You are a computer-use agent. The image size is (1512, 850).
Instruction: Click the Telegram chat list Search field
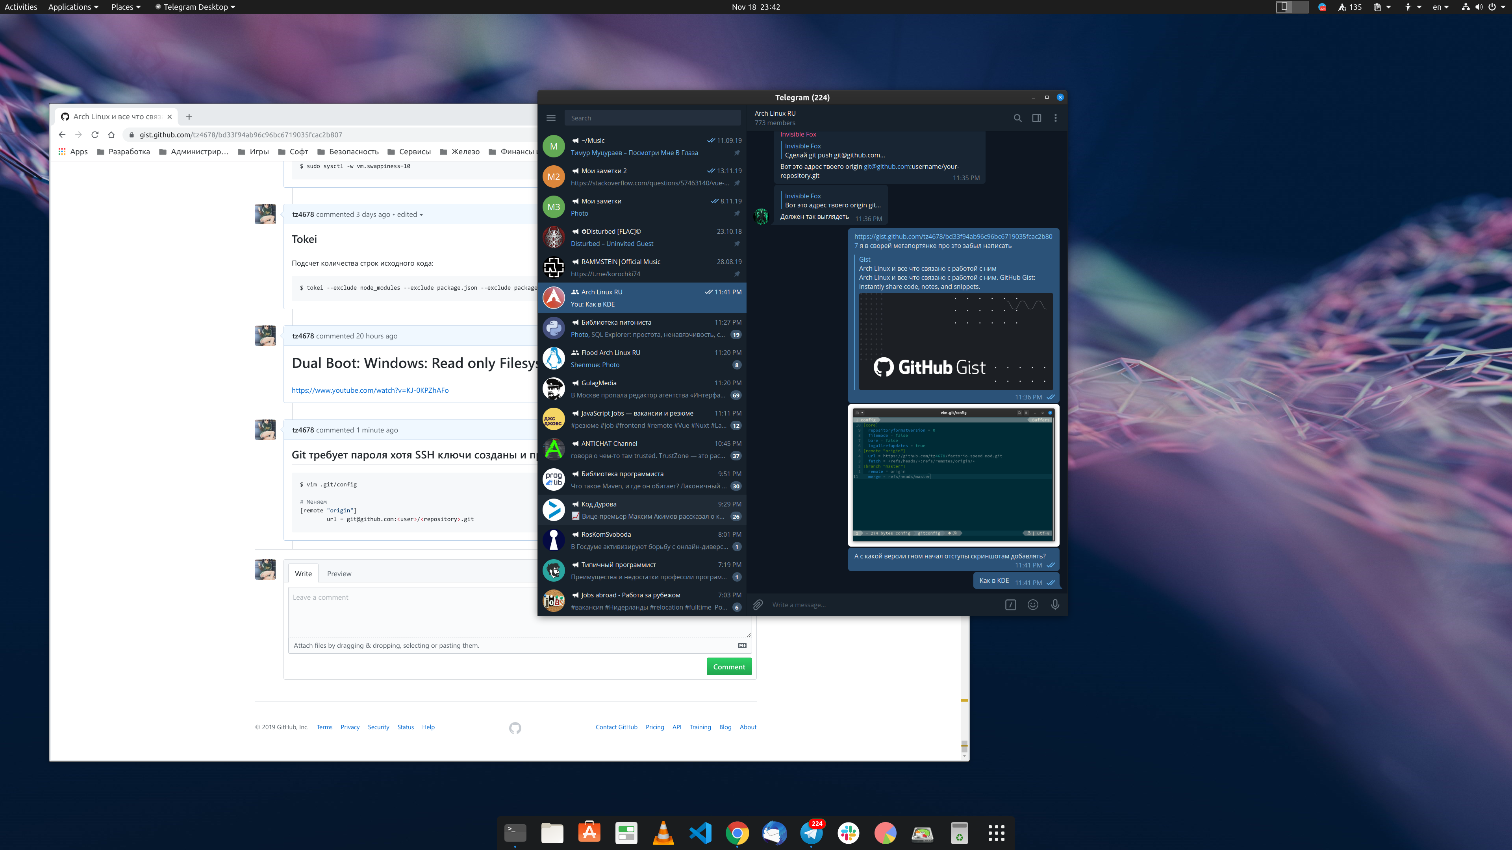652,118
